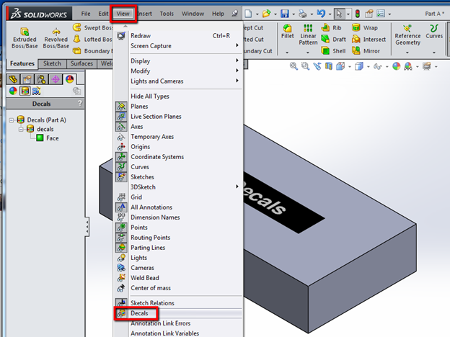Click the Curves toolbar button

pyautogui.click(x=434, y=32)
